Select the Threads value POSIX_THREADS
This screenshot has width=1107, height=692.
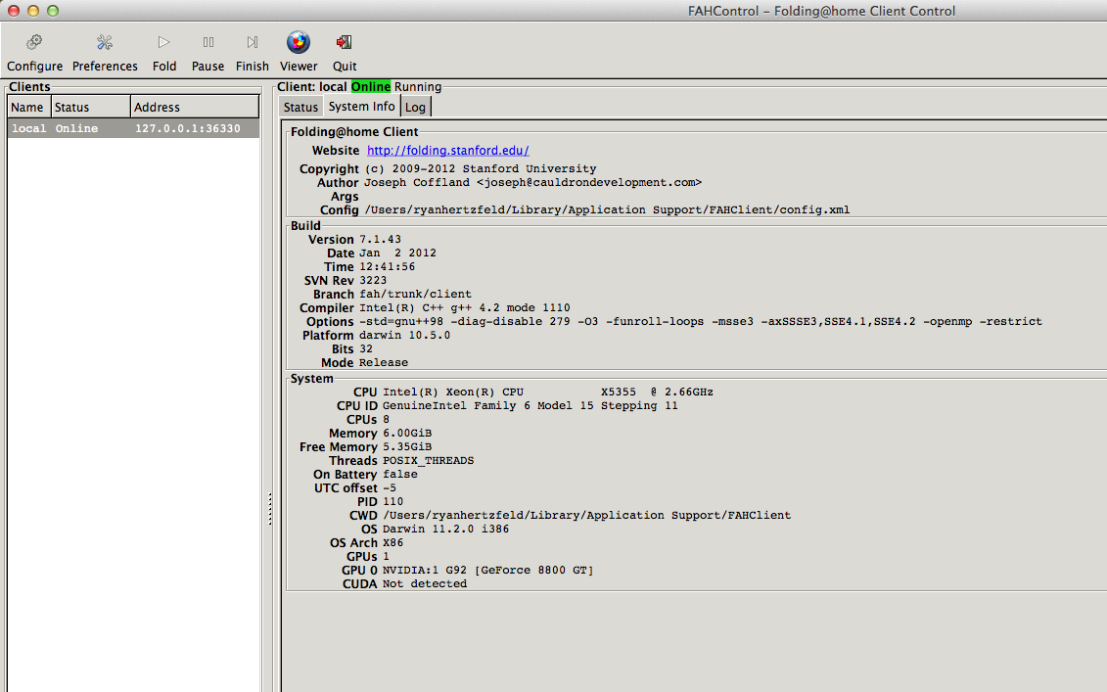[429, 460]
